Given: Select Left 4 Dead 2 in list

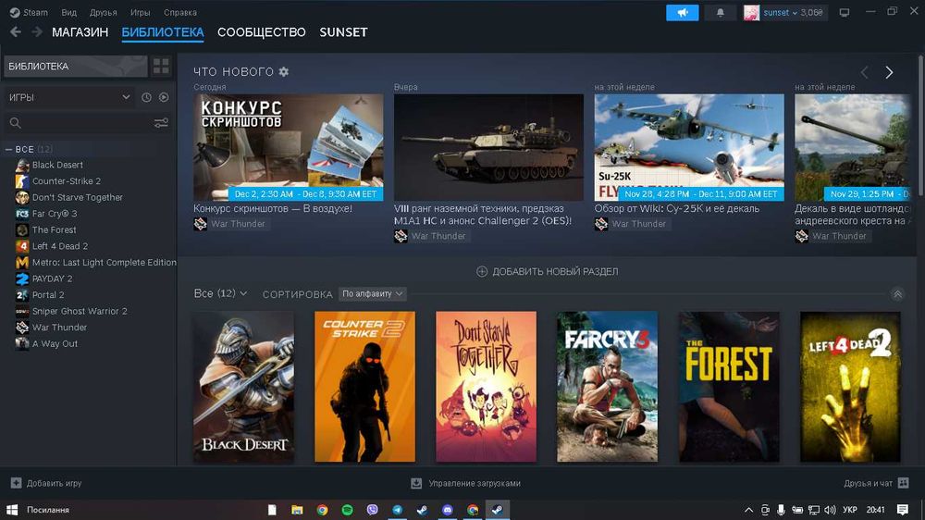Looking at the screenshot, I should pos(59,246).
